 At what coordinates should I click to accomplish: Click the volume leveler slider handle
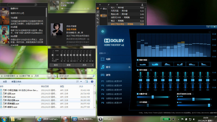coord(153,97)
